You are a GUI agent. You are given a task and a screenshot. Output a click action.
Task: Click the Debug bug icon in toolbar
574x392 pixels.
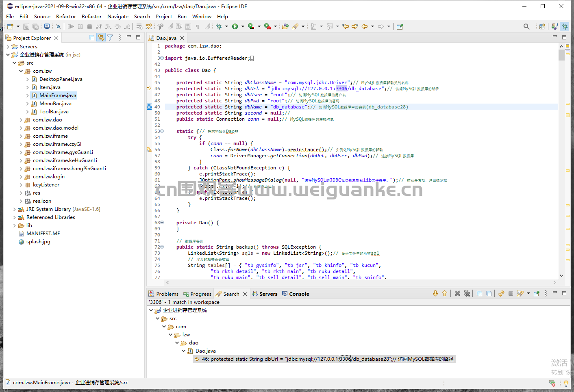pyautogui.click(x=219, y=26)
